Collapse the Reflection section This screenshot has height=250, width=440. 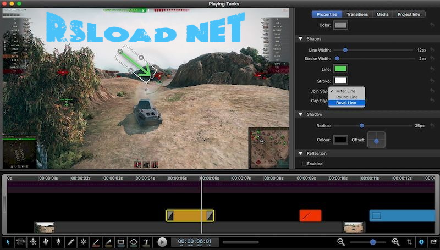[300, 153]
